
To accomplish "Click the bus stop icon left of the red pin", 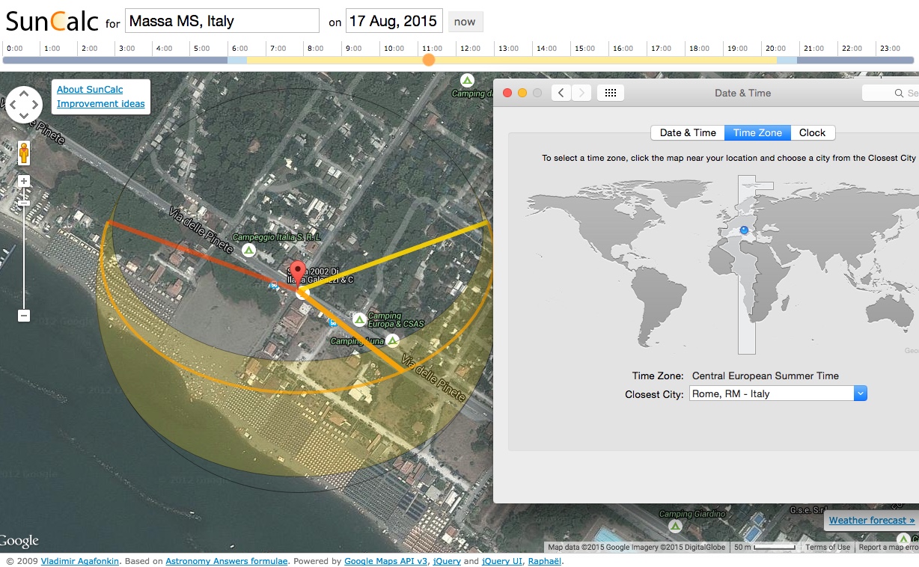I will 275,285.
